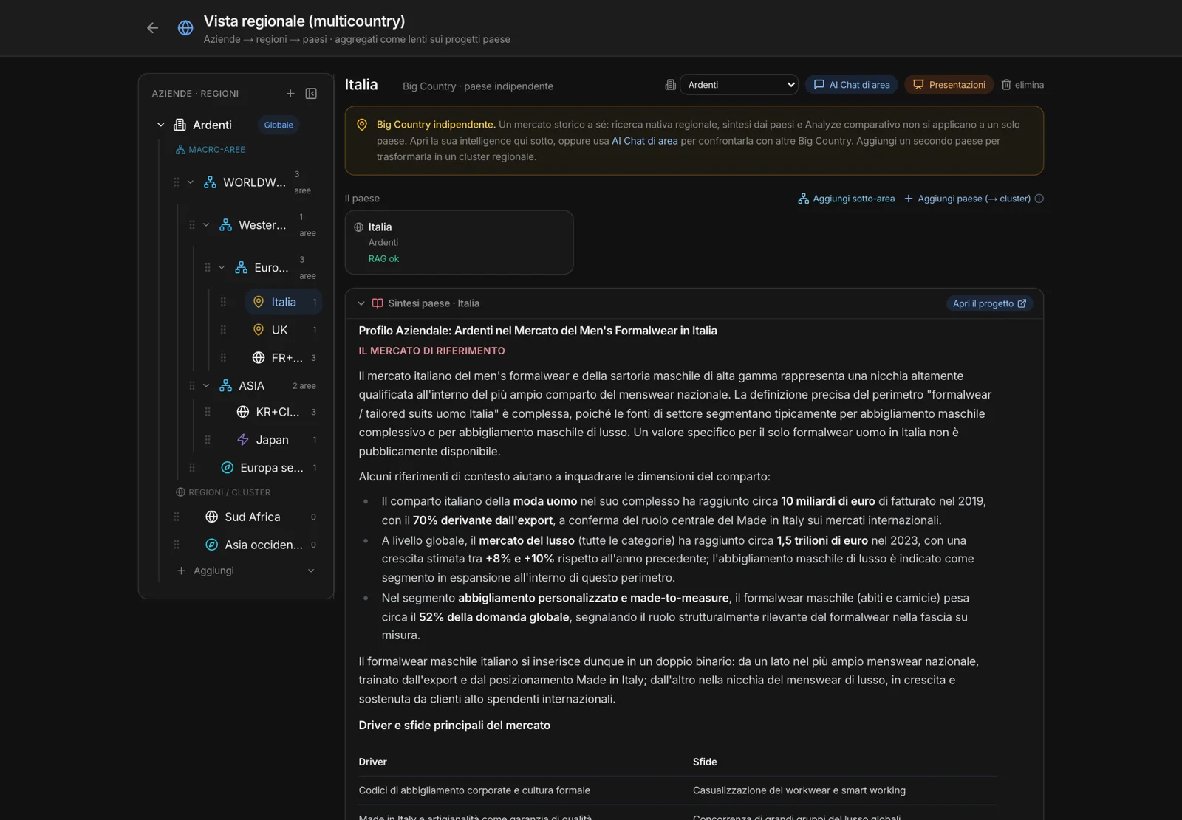This screenshot has height=820, width=1182.
Task: Click the globe icon of FR+... cluster
Action: (x=259, y=358)
